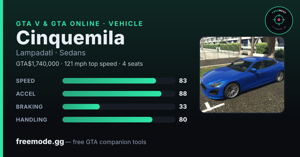The image size is (300, 157).
Task: Select the Cinquemila vehicle title
Action: point(70,38)
